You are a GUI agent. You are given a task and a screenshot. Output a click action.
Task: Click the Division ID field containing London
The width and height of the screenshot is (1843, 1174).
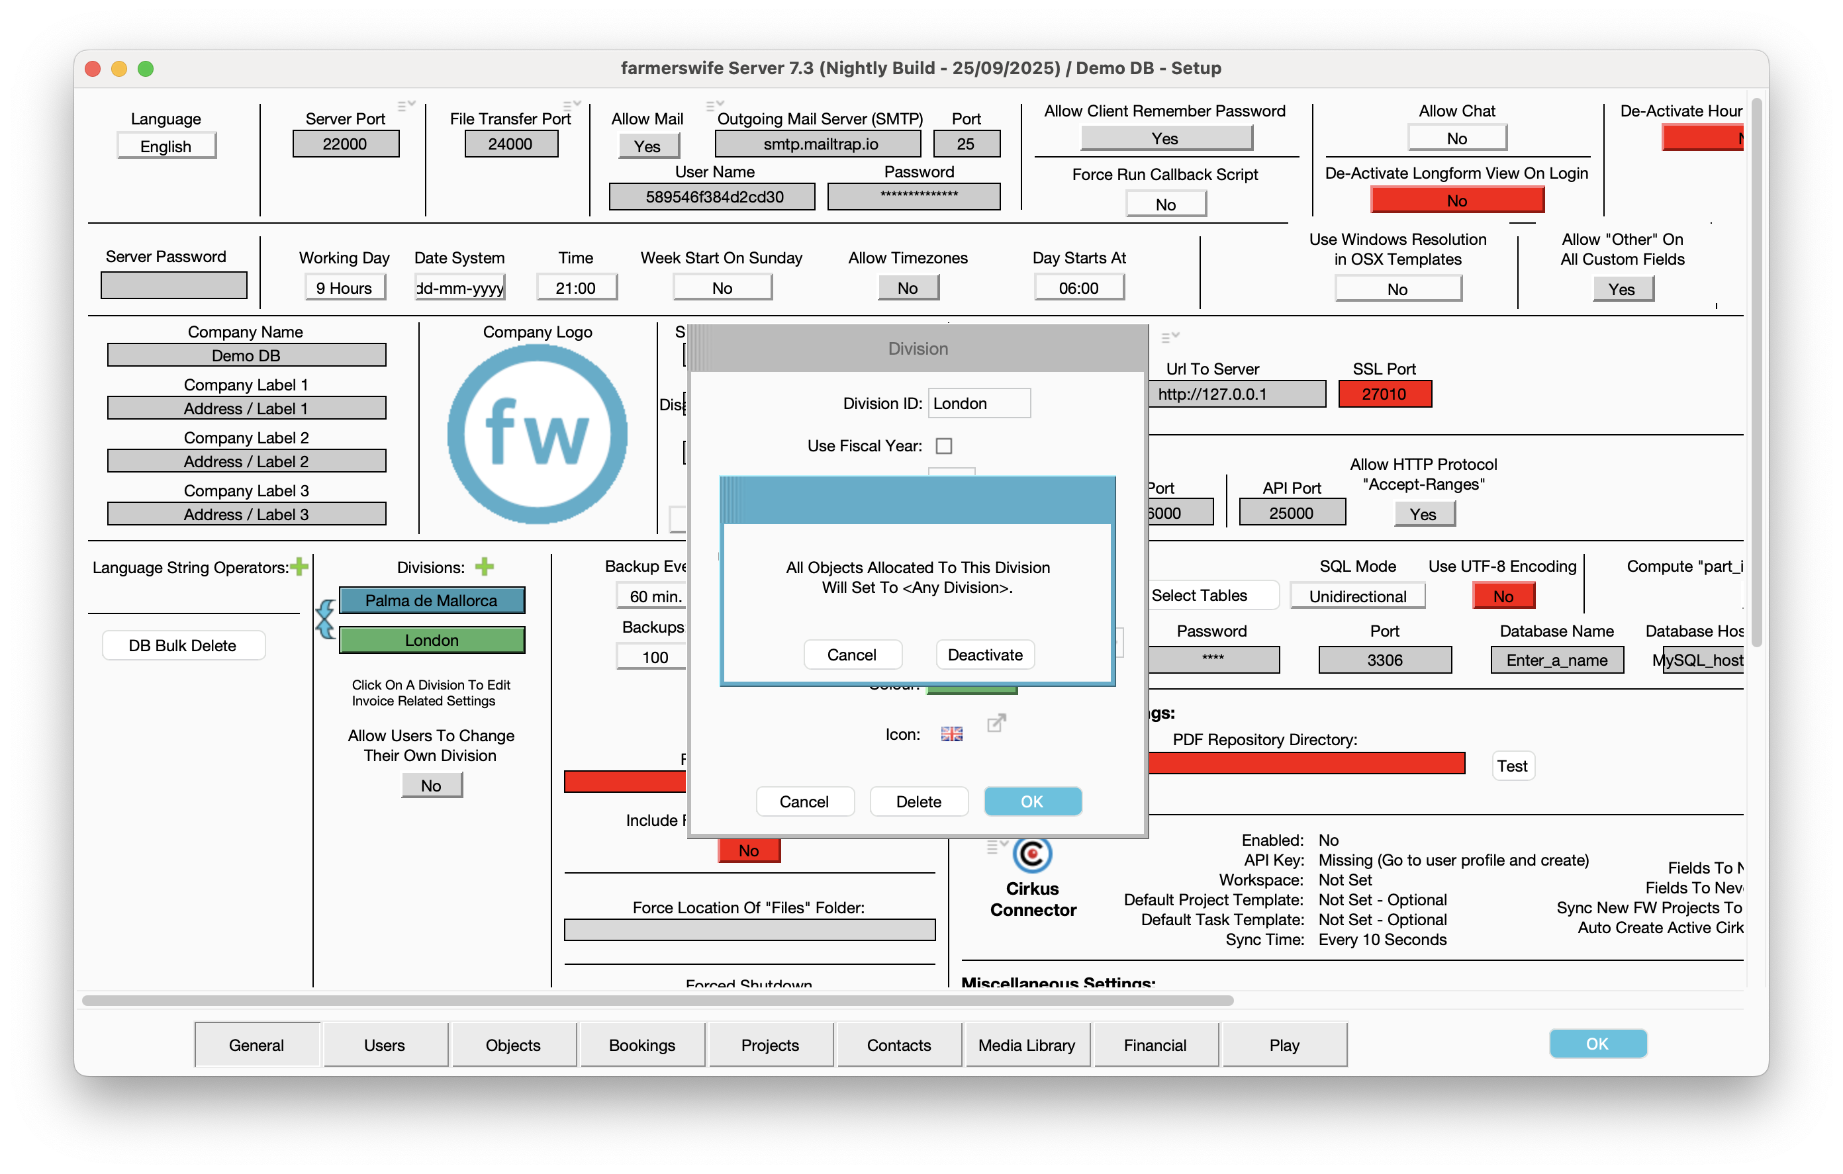(978, 403)
